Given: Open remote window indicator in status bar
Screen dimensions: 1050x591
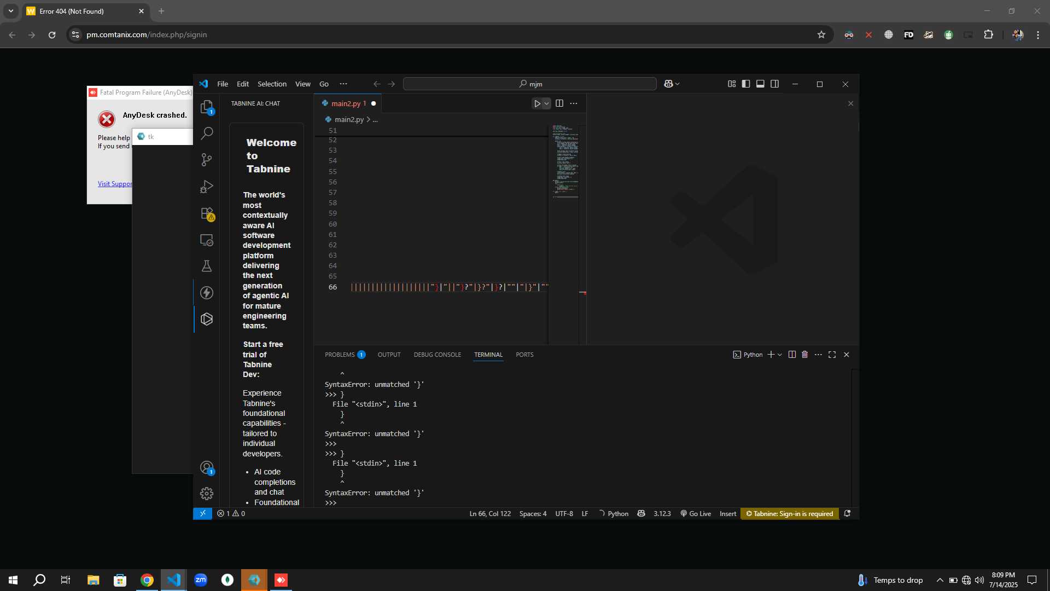Looking at the screenshot, I should tap(203, 513).
